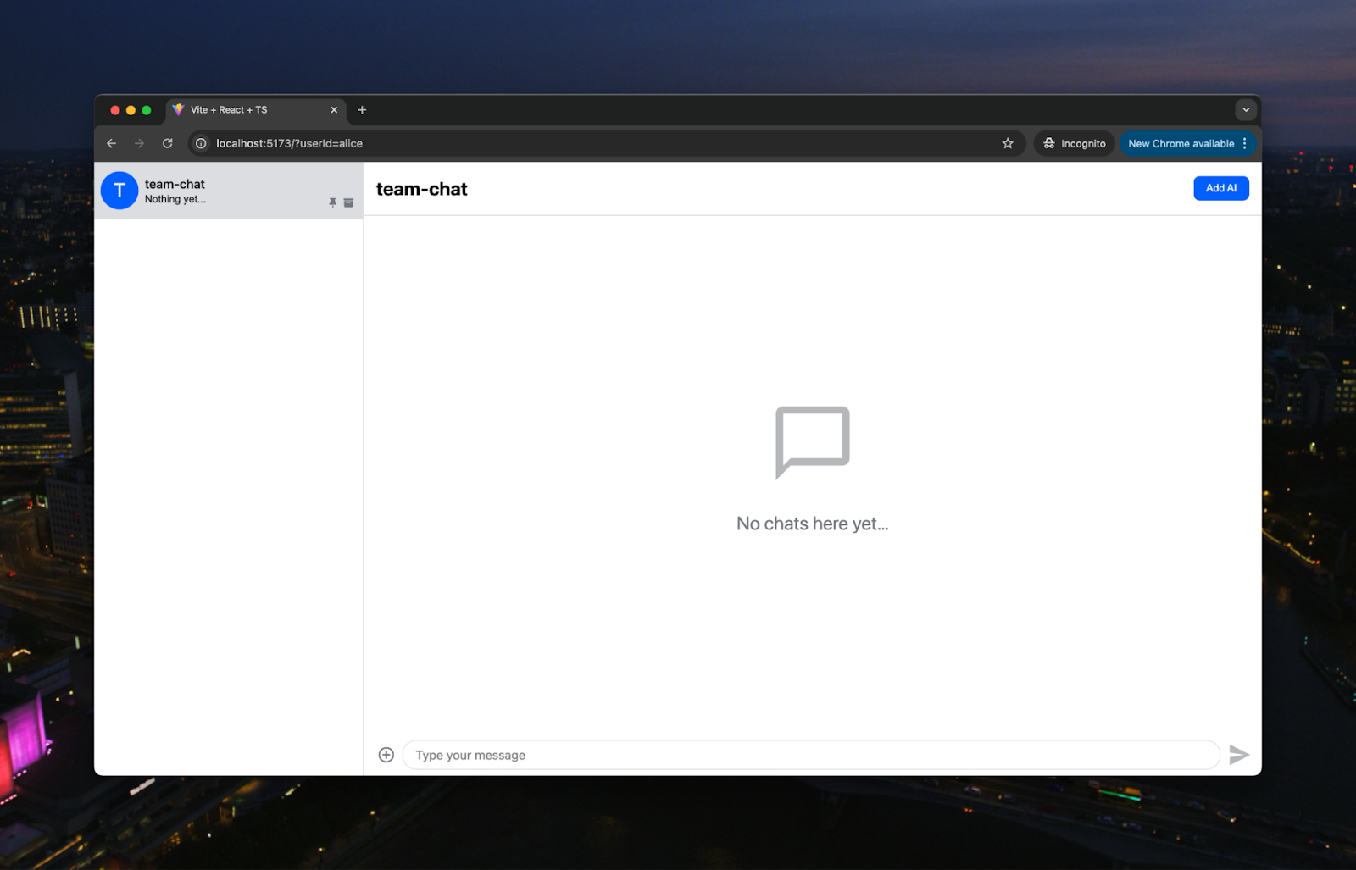Bookmark this page with the star icon

click(1008, 143)
